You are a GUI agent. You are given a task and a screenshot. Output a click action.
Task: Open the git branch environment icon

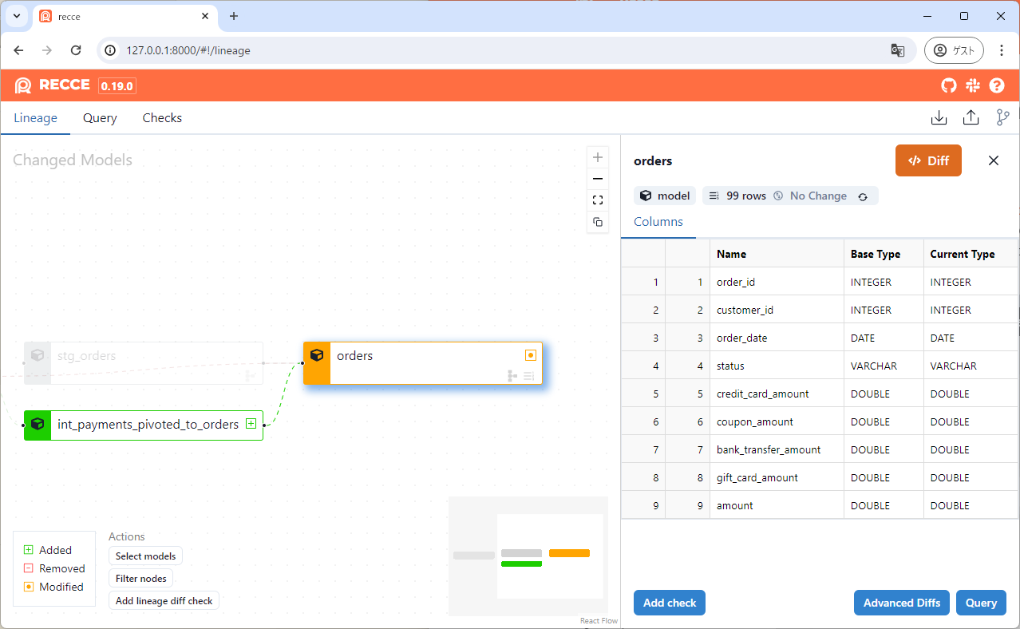pyautogui.click(x=1003, y=118)
